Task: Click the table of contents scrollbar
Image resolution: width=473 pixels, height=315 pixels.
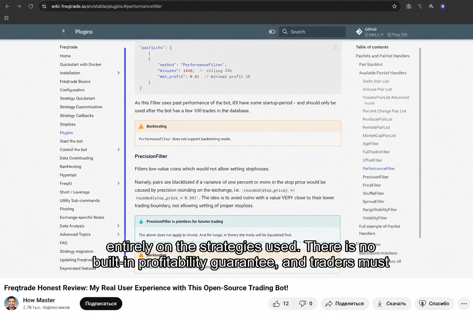Action: 420,143
